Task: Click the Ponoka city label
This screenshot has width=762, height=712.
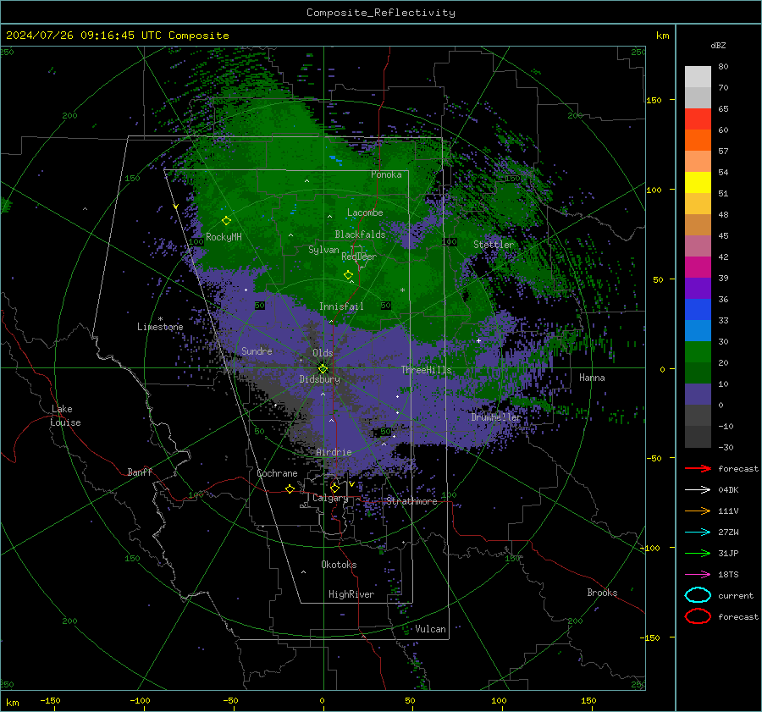Action: [x=386, y=174]
